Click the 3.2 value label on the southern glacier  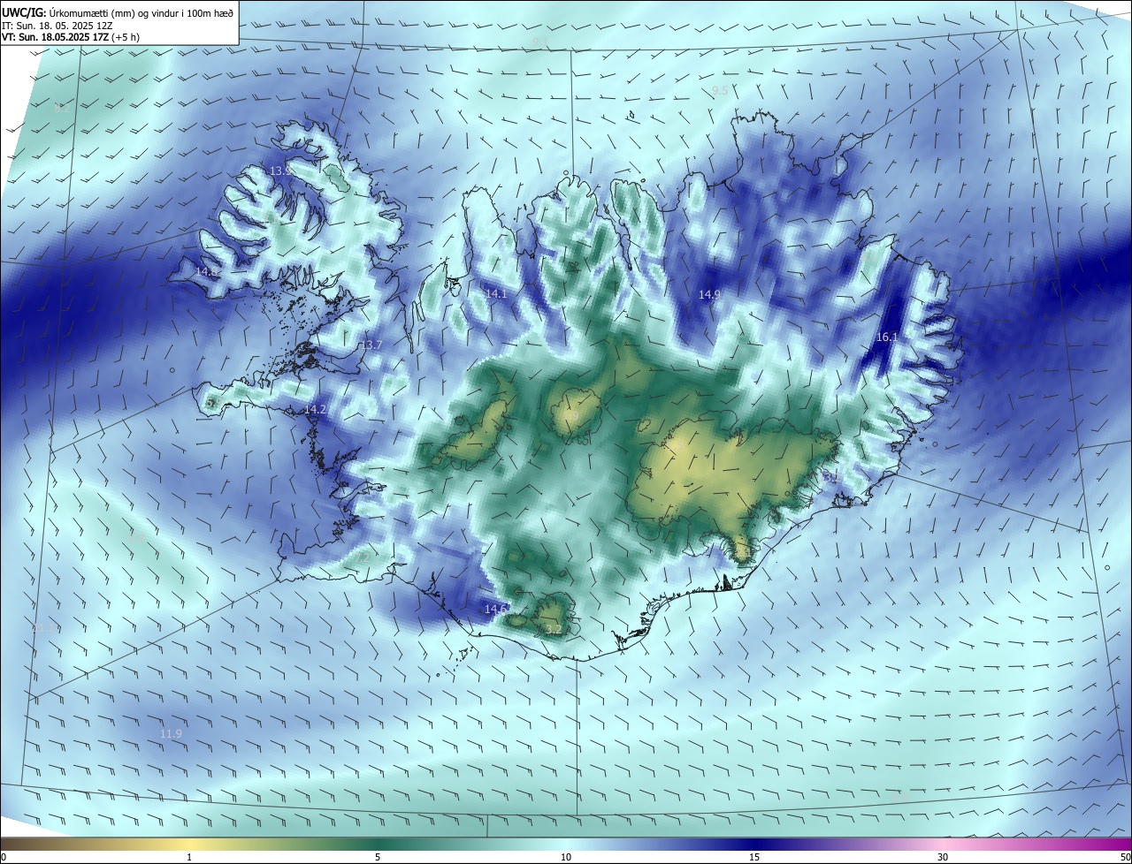tap(554, 629)
